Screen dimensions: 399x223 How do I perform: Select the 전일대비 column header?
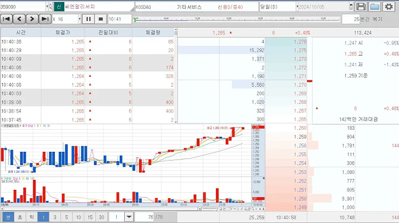(108, 33)
